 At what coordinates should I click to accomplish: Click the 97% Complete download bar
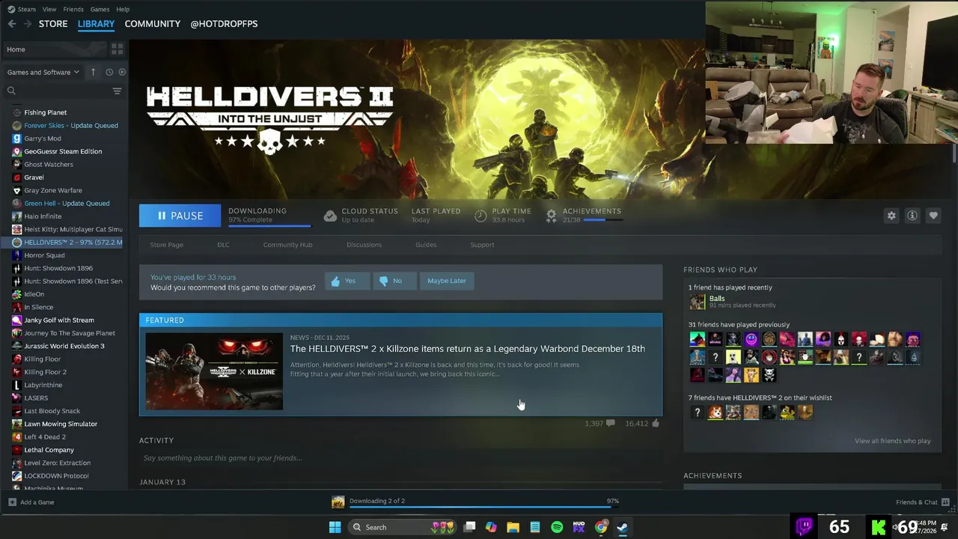click(269, 225)
